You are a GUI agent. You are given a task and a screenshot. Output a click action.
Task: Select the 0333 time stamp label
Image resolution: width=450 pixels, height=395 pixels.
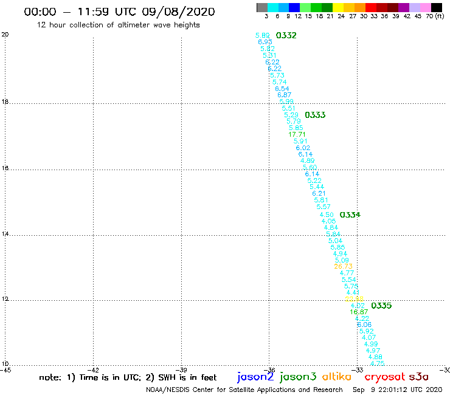[315, 115]
